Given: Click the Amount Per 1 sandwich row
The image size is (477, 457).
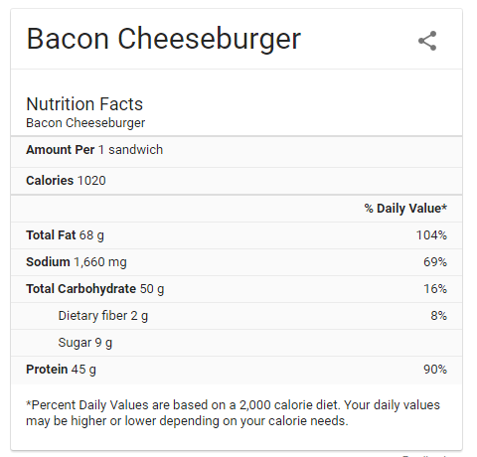Looking at the screenshot, I should pyautogui.click(x=237, y=151).
